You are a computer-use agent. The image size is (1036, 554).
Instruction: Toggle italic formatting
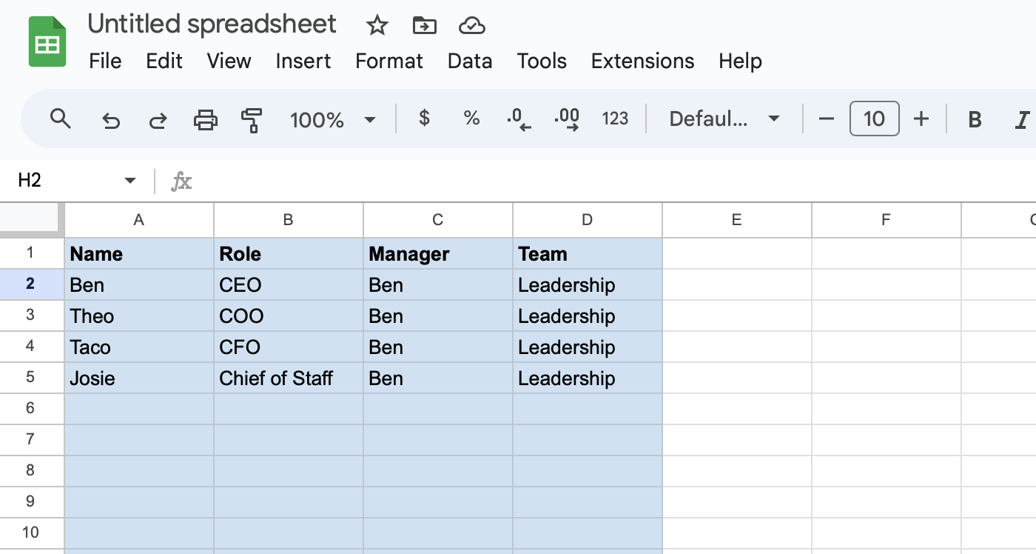(1023, 119)
